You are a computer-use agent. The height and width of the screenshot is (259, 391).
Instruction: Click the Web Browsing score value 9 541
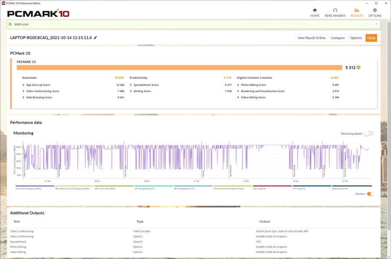121,97
